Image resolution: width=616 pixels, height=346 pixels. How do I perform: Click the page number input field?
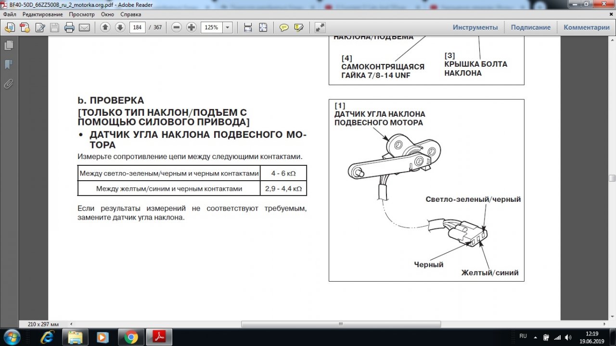coord(138,27)
